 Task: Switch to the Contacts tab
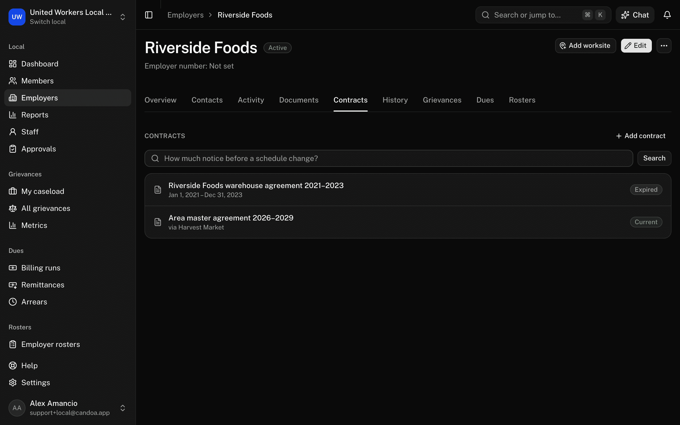point(207,100)
